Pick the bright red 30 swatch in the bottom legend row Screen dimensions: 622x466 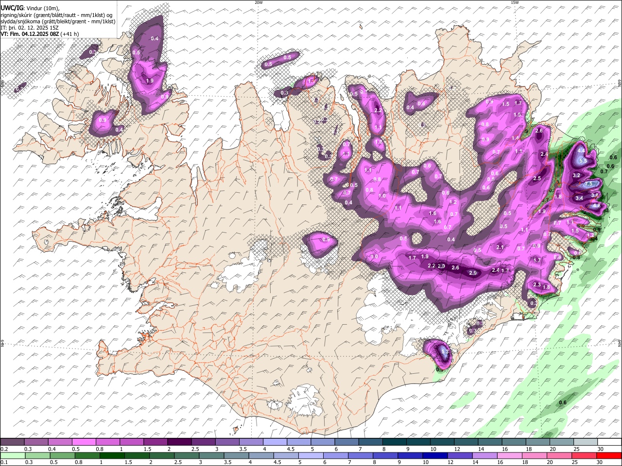click(x=609, y=455)
